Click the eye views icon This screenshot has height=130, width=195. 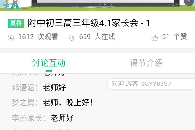coord(11,38)
